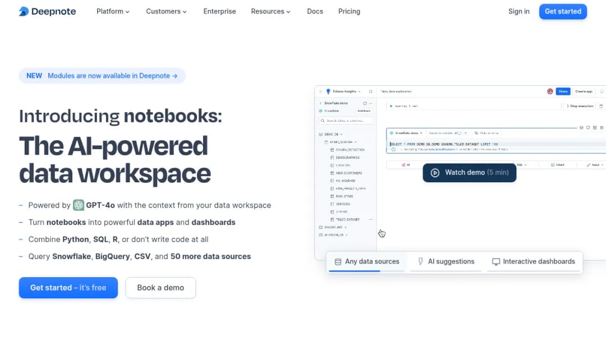Click Get started – it's free
Viewport: 606px width, 341px height.
coord(68,288)
